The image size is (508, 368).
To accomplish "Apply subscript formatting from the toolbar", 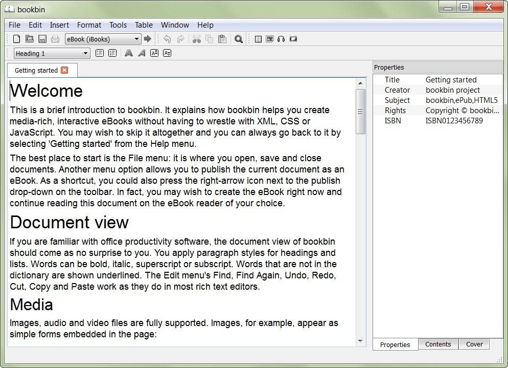I will coord(167,53).
